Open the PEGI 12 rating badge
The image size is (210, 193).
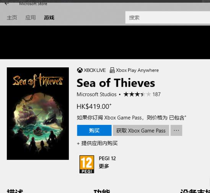(x=87, y=164)
